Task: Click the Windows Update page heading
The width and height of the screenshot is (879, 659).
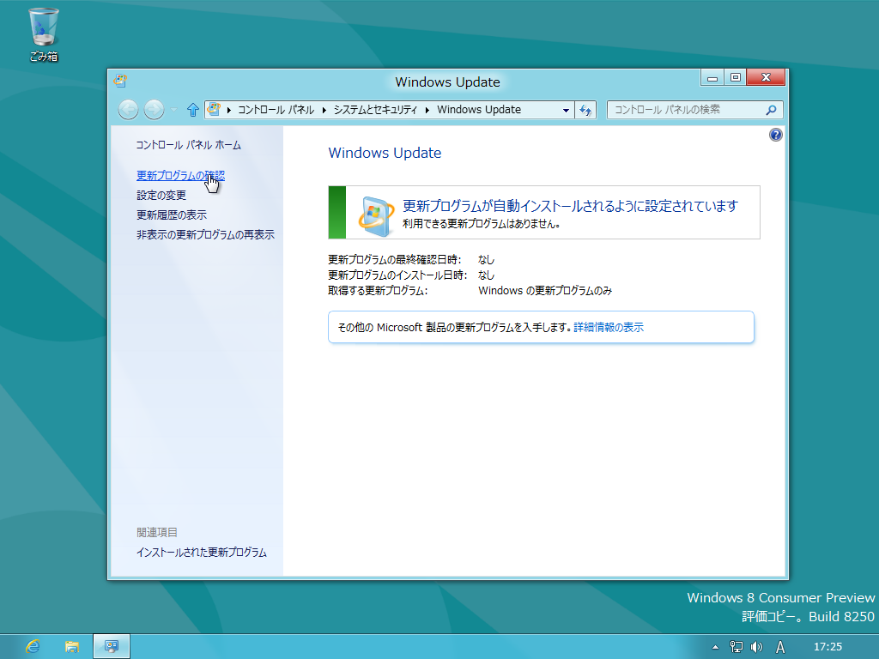Action: pyautogui.click(x=385, y=153)
